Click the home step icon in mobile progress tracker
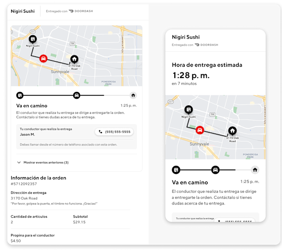 [x=255, y=170]
